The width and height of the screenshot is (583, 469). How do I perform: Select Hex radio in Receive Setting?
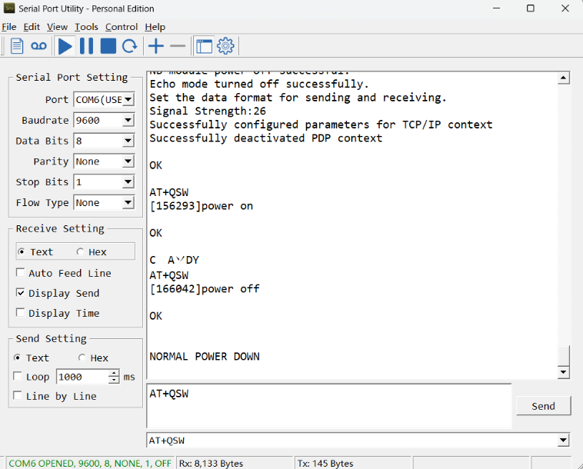[x=80, y=252]
